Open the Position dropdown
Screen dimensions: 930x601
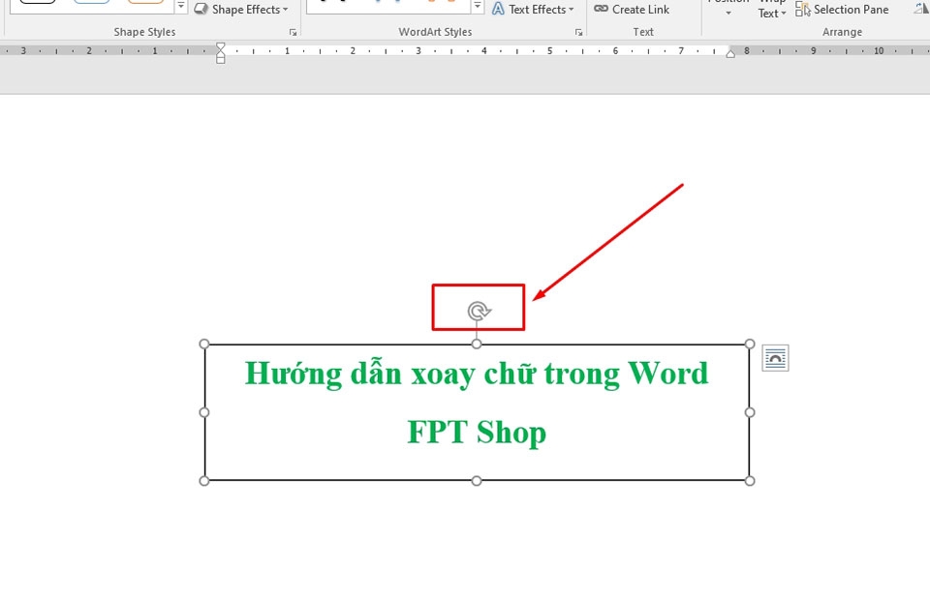(x=728, y=10)
